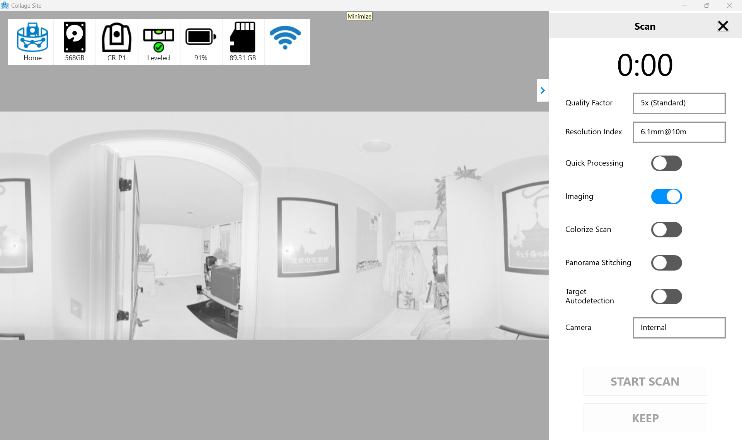The width and height of the screenshot is (742, 440).
Task: Collapse the side panel with blue chevron
Action: coord(543,90)
